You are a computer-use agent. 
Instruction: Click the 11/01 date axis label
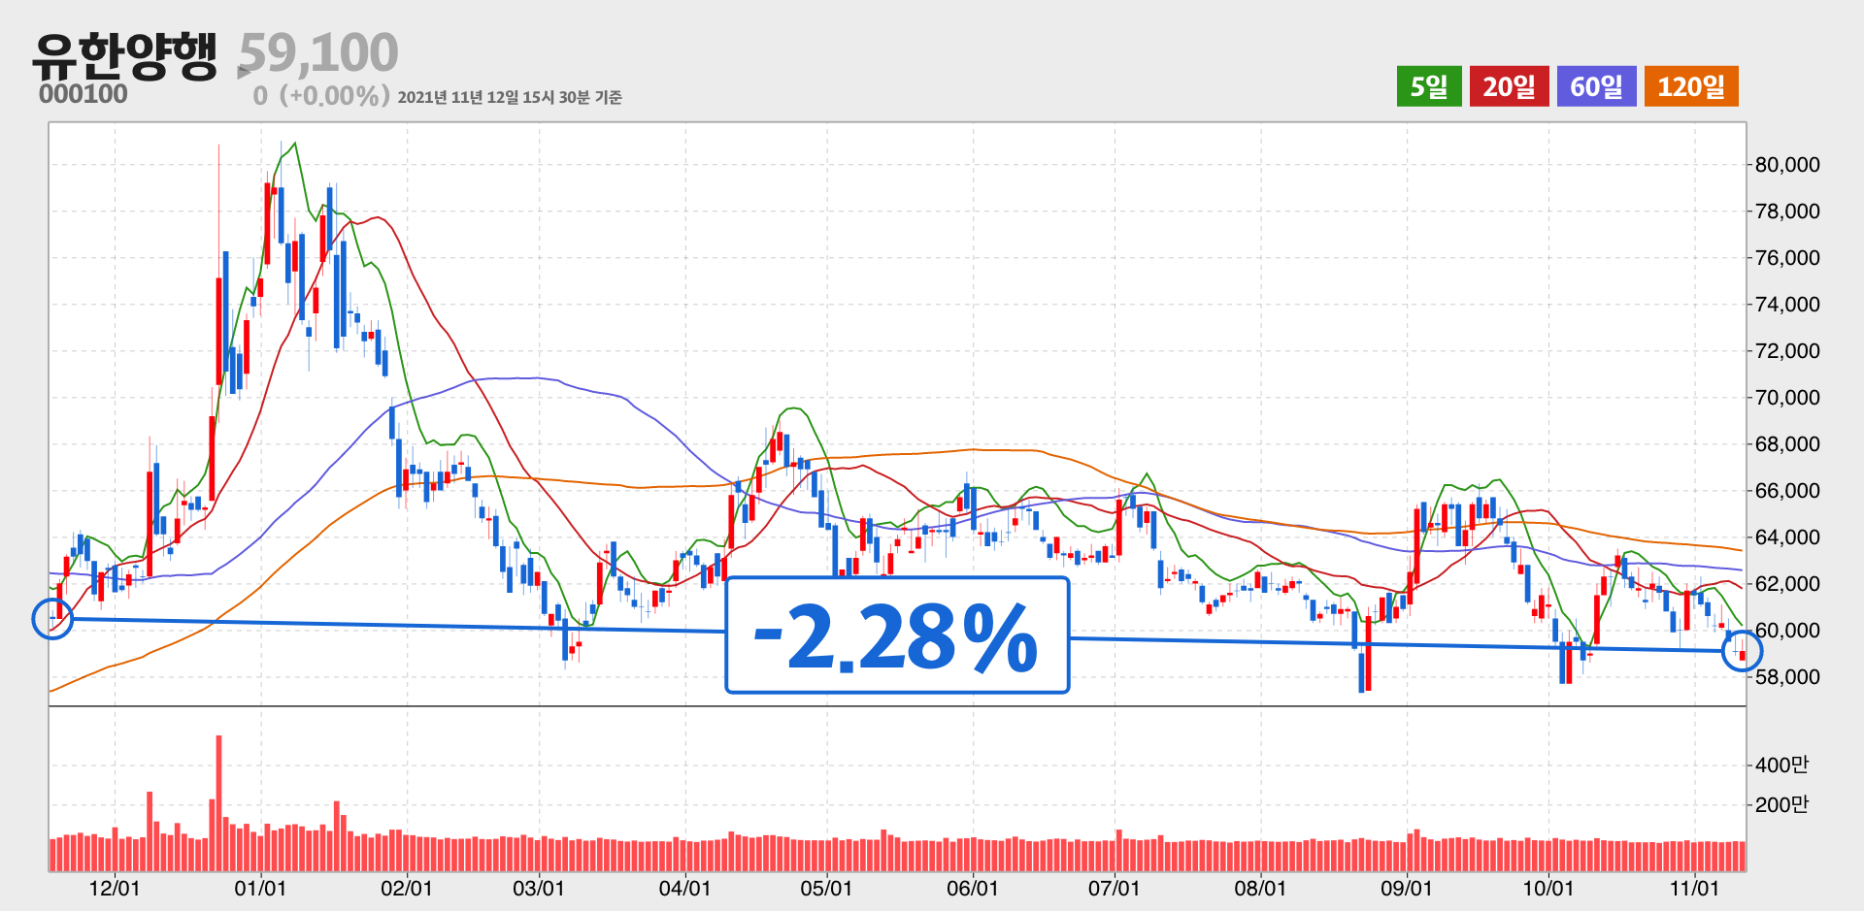pyautogui.click(x=1694, y=889)
